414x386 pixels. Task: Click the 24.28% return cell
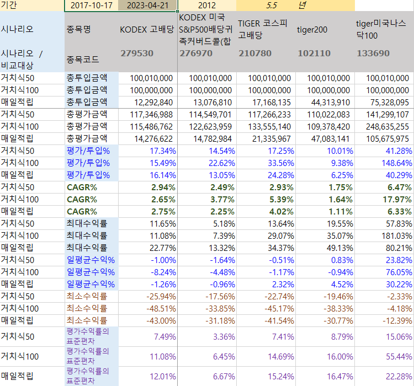tap(266, 175)
